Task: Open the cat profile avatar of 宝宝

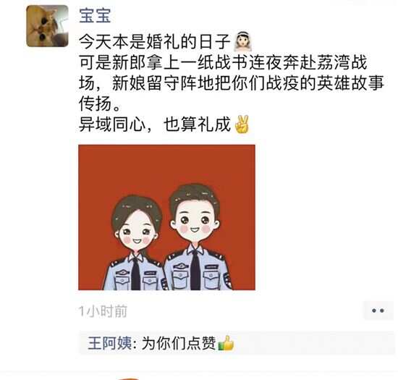Action: point(47,26)
